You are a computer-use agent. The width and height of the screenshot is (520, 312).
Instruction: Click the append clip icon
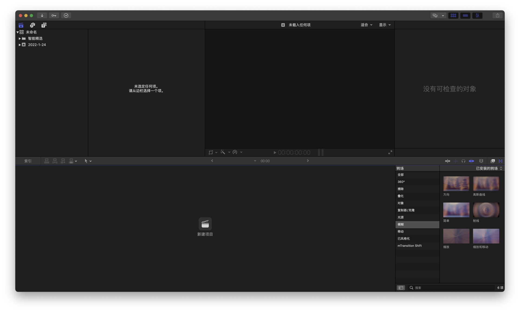63,161
